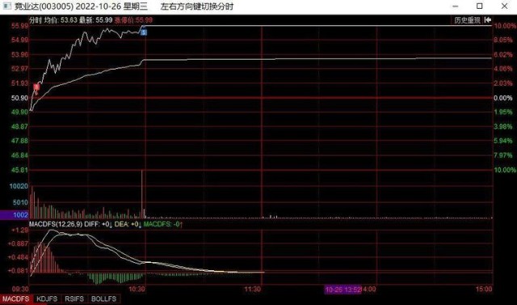This screenshot has height=305, width=517.
Task: Click the tall volume spike bar near 10:30
Action: pyautogui.click(x=142, y=194)
